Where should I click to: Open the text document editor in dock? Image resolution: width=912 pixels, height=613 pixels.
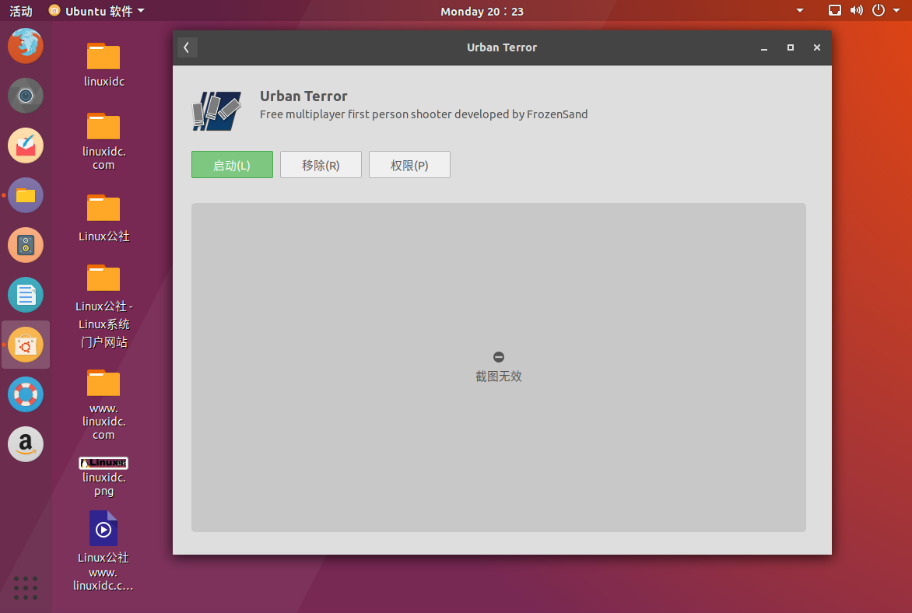26,295
